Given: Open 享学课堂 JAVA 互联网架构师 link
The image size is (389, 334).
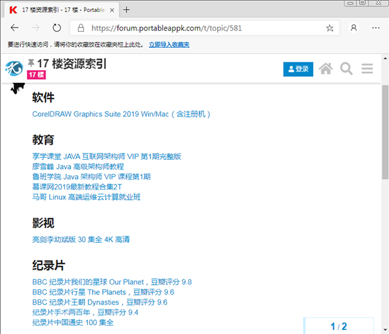Looking at the screenshot, I should coord(107,157).
